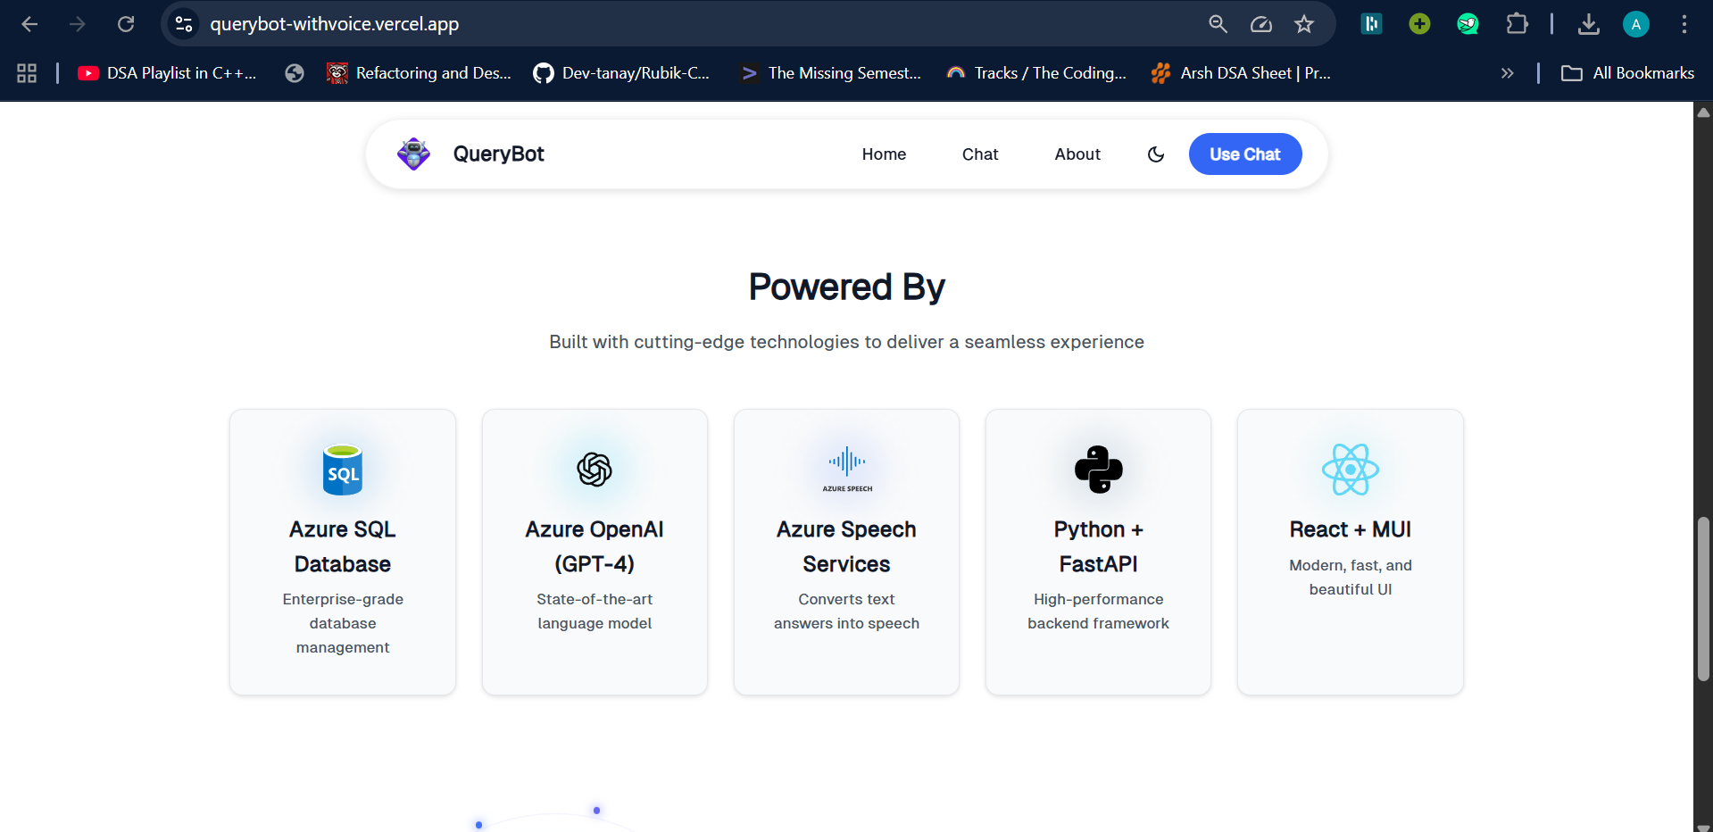The image size is (1713, 832).
Task: Open the green bird extension icon
Action: 1468,24
